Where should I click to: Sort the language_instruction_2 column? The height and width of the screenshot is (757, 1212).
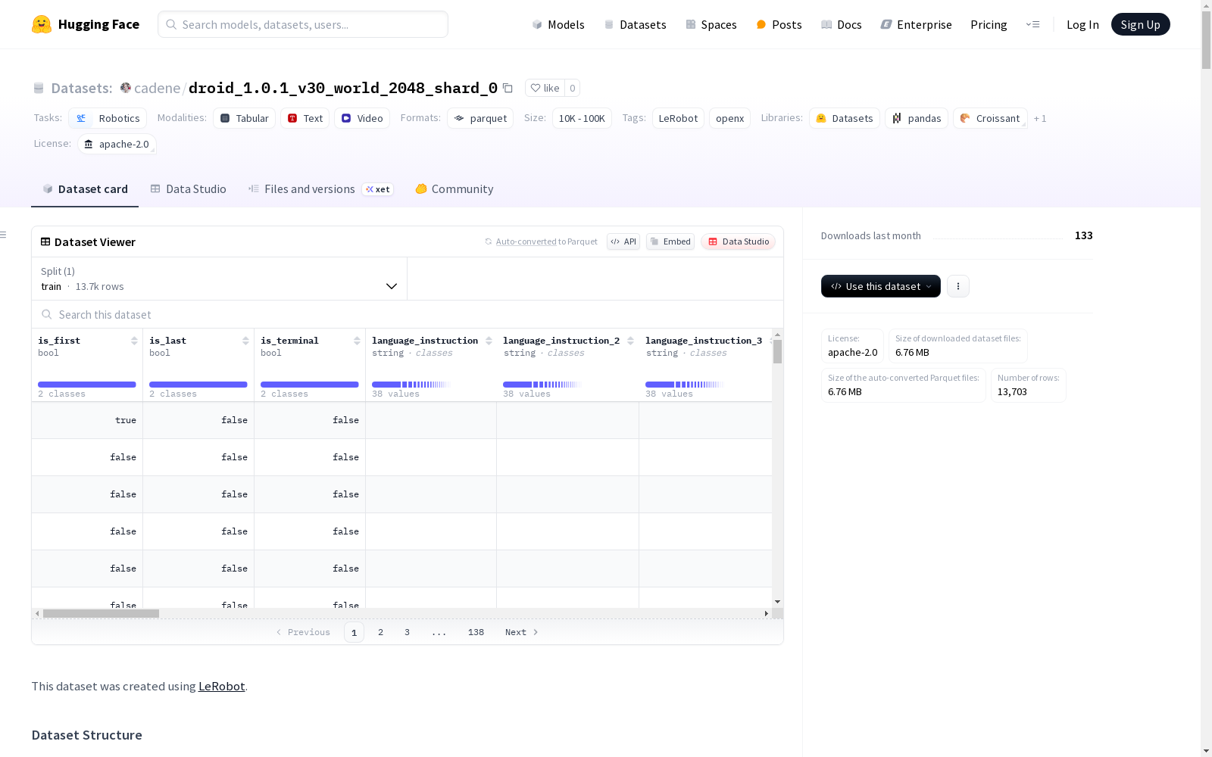pos(630,341)
